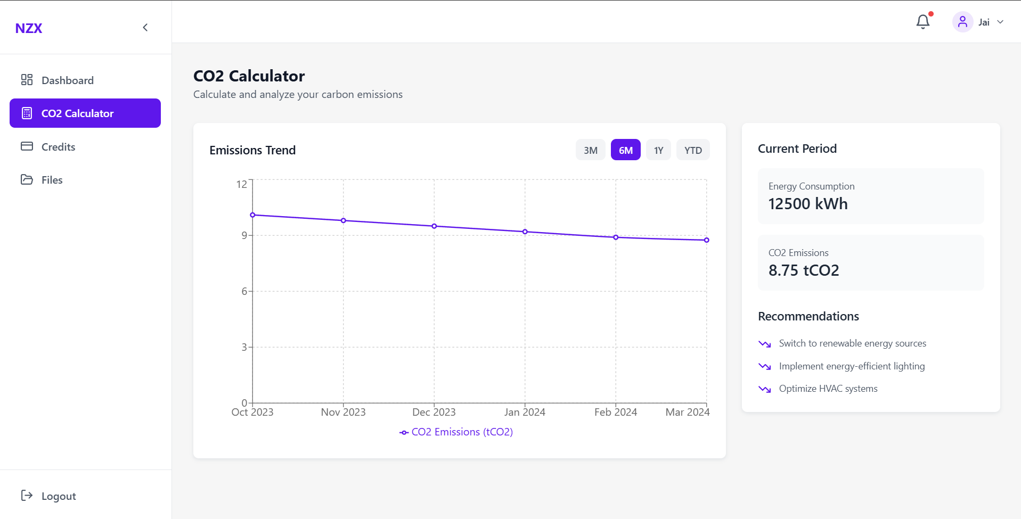Select the 3M time range
Image resolution: width=1021 pixels, height=519 pixels.
pos(590,150)
